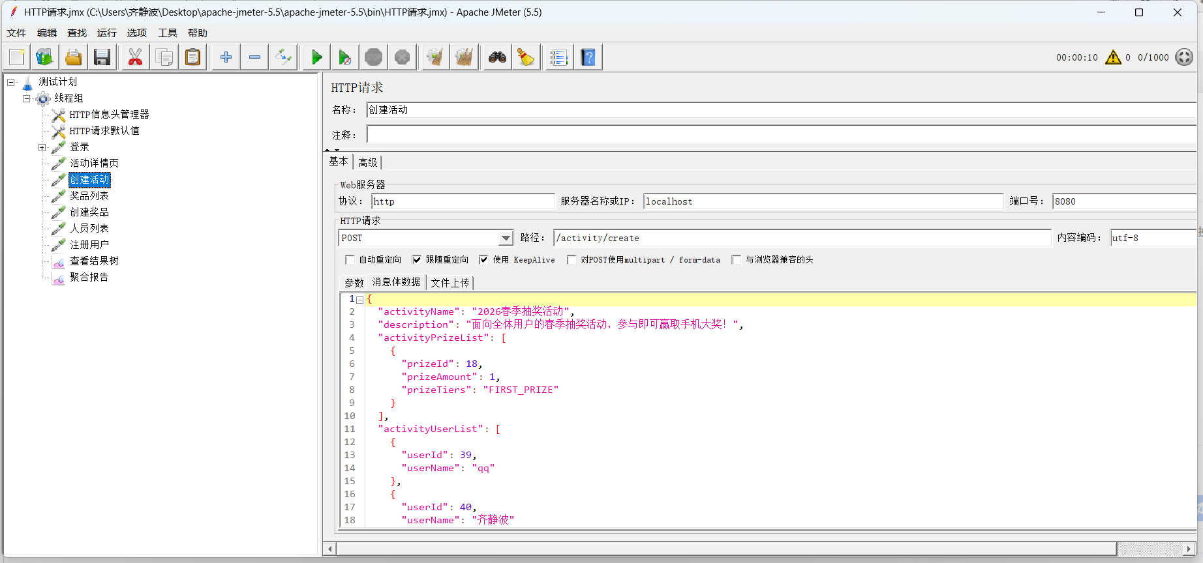The image size is (1203, 563).
Task: Expand the 登录 node
Action: tap(42, 147)
